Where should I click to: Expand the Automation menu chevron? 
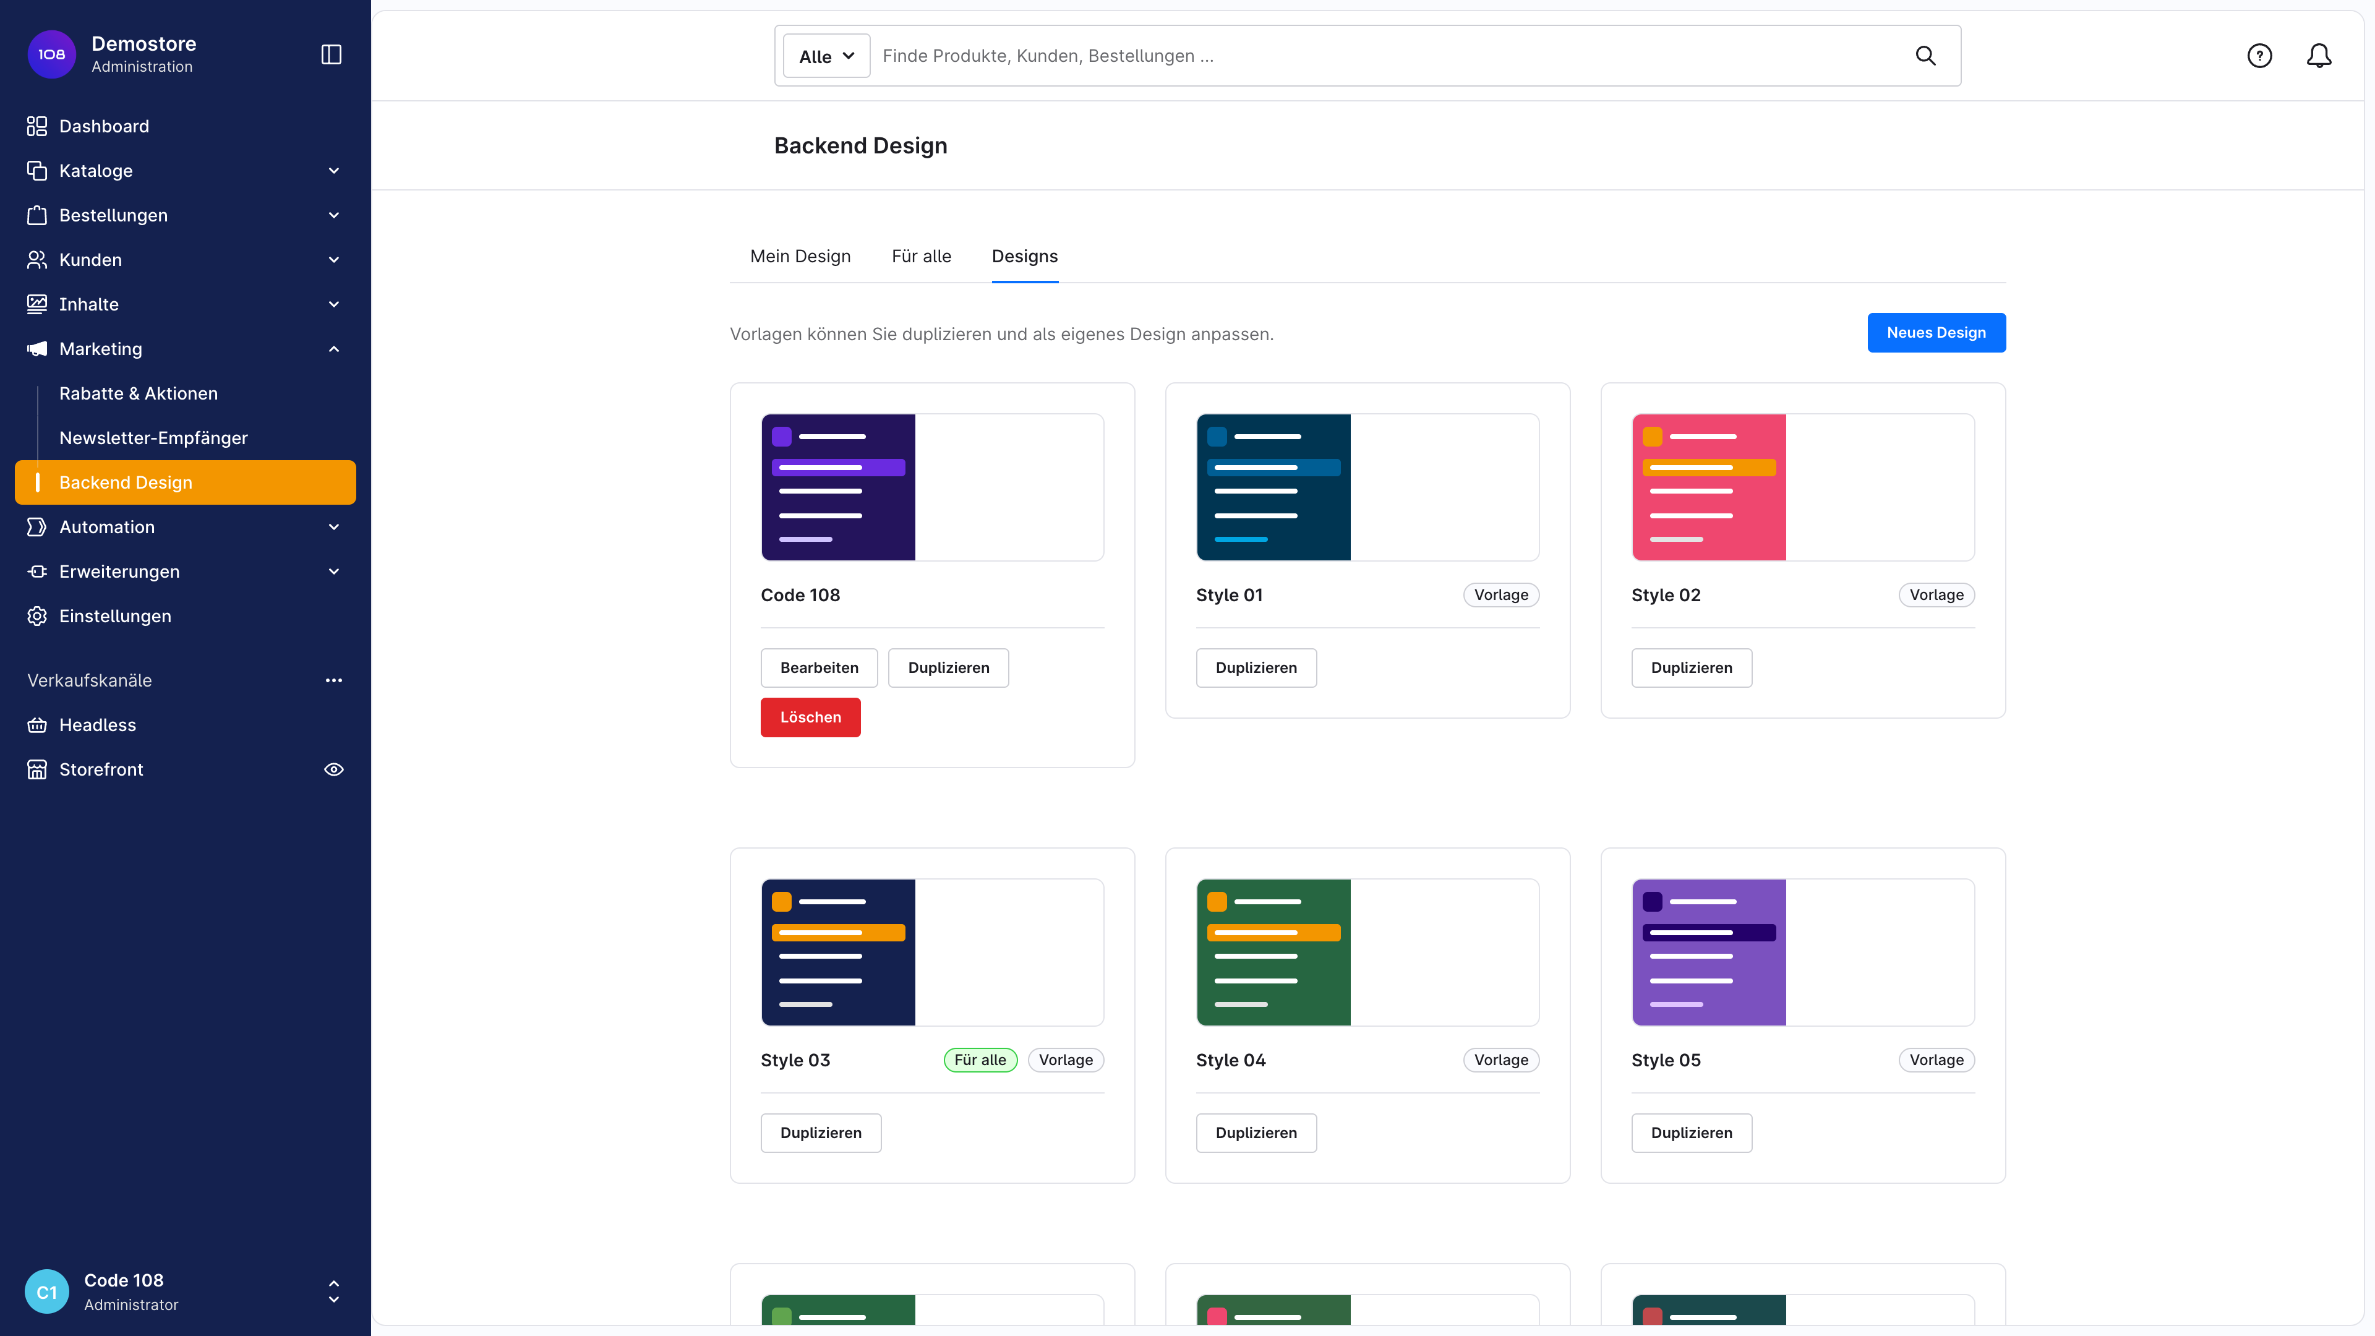(x=334, y=526)
